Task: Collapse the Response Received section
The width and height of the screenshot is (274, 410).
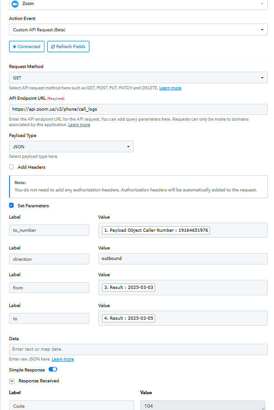Action: tap(12, 381)
